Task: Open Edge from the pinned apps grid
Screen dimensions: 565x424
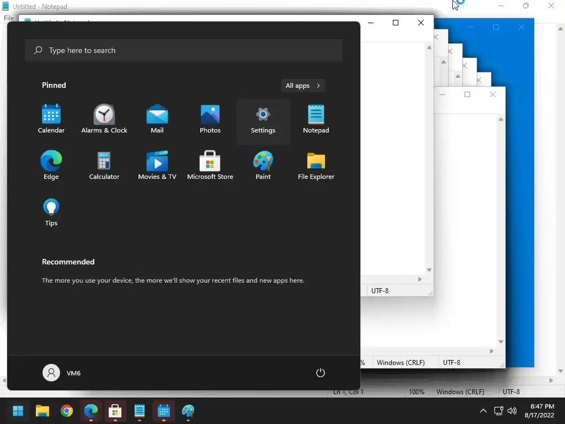Action: 51,165
